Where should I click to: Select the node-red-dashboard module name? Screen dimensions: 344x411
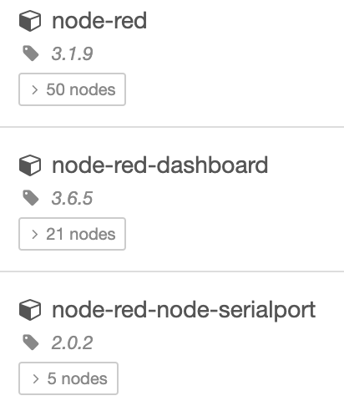point(160,165)
